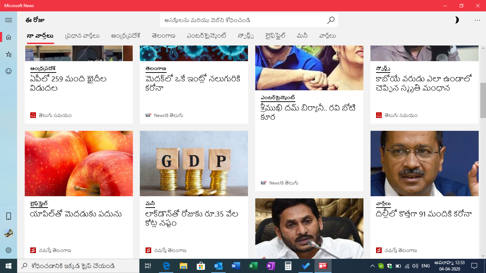This screenshot has width=486, height=273.
Task: Open Settings via the sidebar gear icon
Action: [x=9, y=249]
